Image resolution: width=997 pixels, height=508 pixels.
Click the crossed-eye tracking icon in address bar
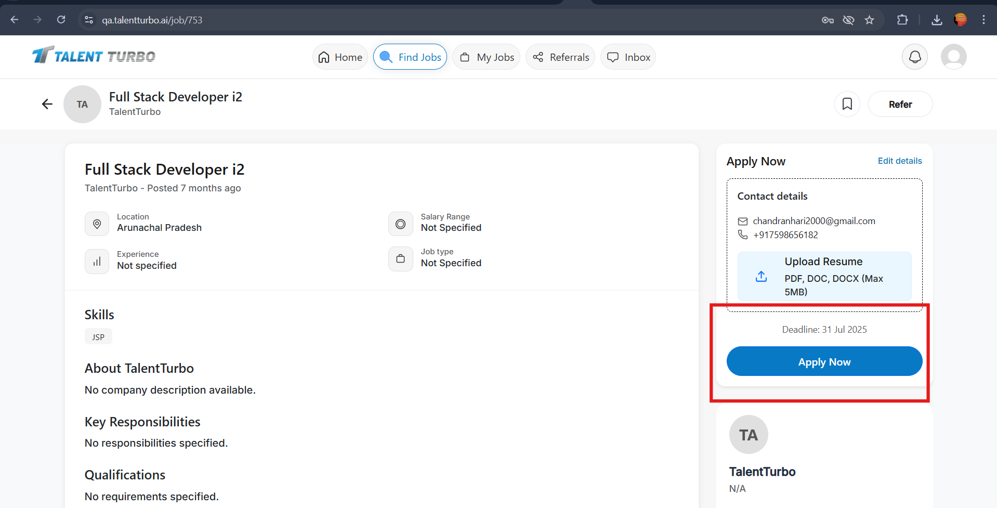click(x=848, y=20)
